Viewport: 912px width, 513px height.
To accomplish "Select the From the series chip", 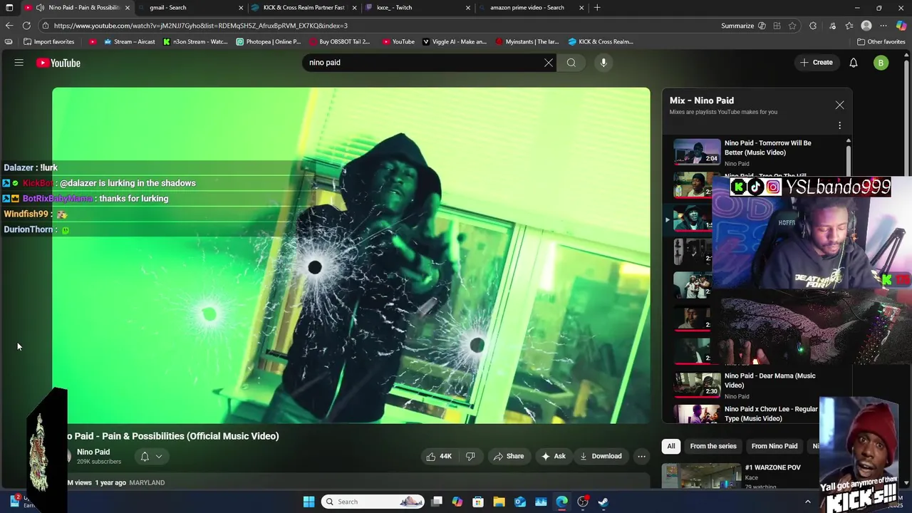I will coord(713,446).
